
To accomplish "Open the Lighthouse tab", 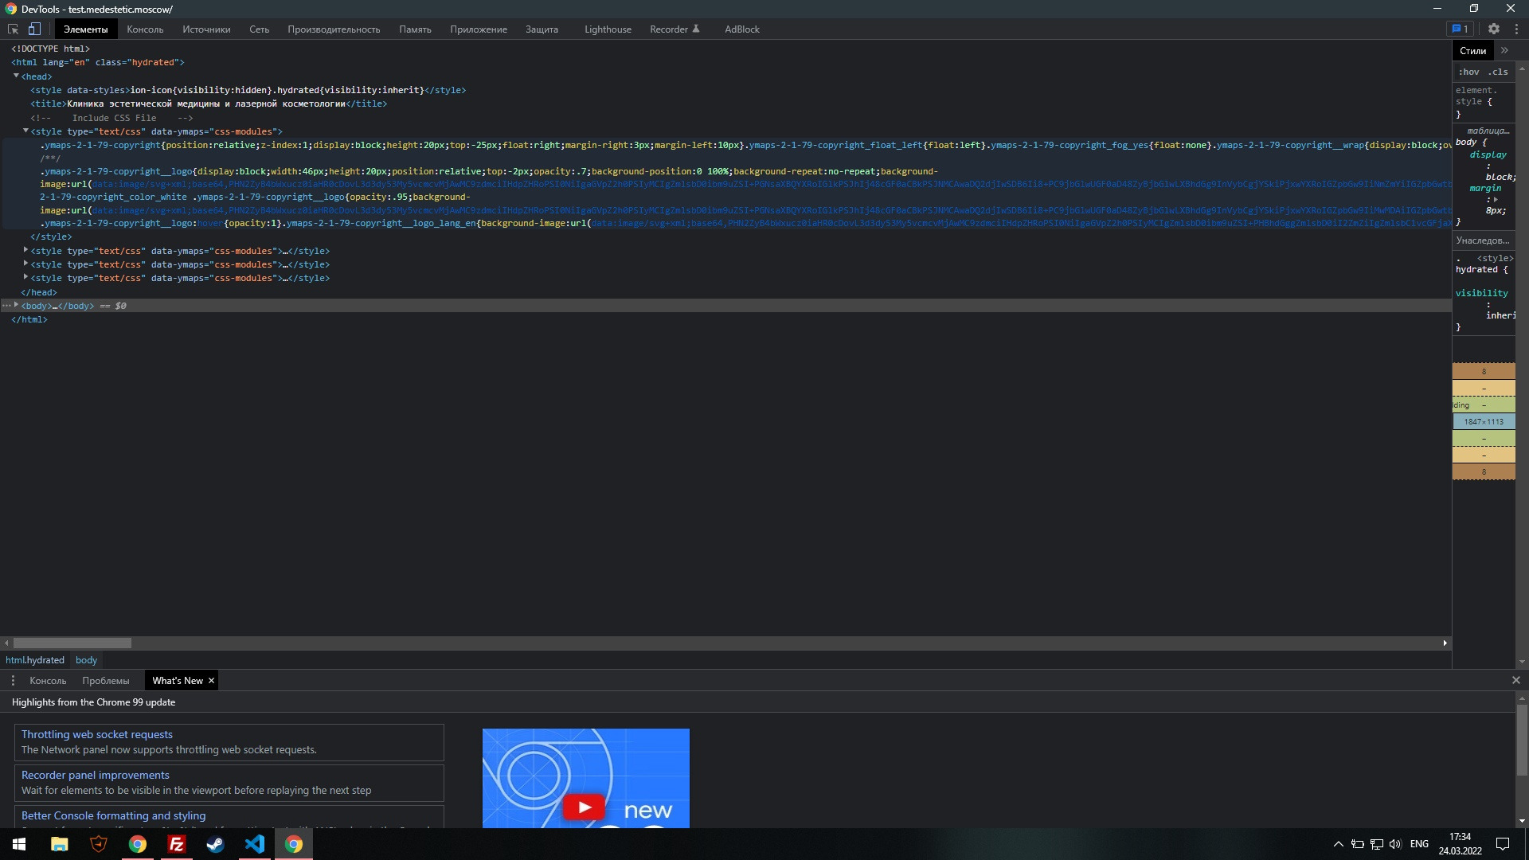I will (x=608, y=29).
